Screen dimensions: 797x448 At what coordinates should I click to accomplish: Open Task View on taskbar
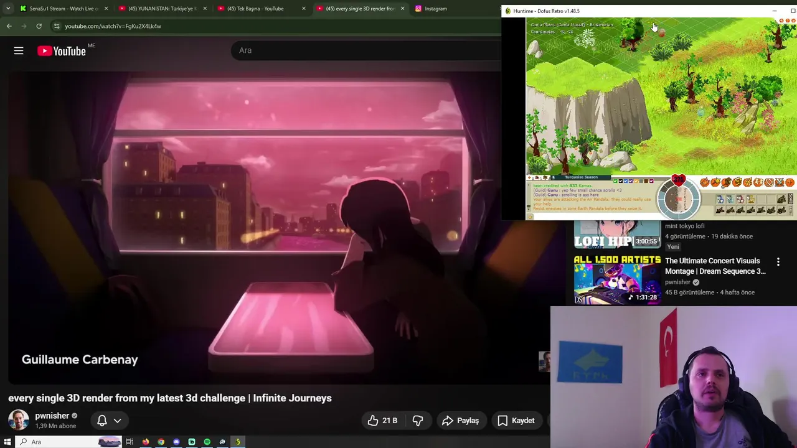pos(130,442)
